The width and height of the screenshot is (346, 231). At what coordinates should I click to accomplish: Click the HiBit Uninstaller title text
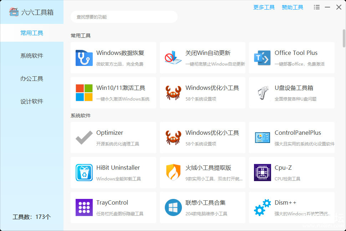[x=118, y=168]
